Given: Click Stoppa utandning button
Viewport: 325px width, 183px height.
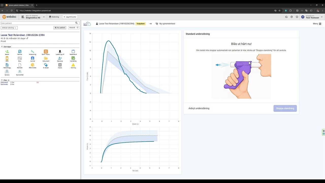Looking at the screenshot, I should 285,108.
